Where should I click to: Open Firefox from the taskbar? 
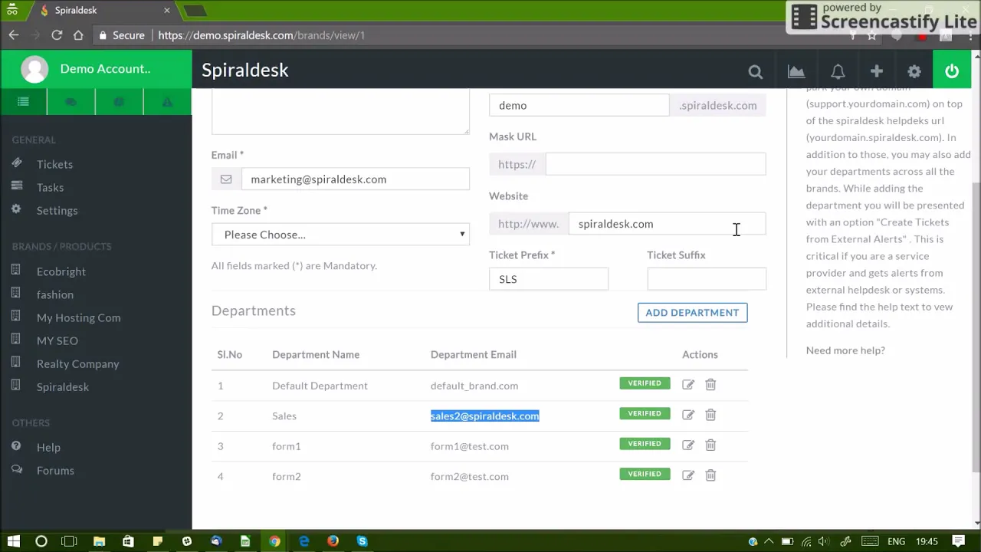[333, 541]
